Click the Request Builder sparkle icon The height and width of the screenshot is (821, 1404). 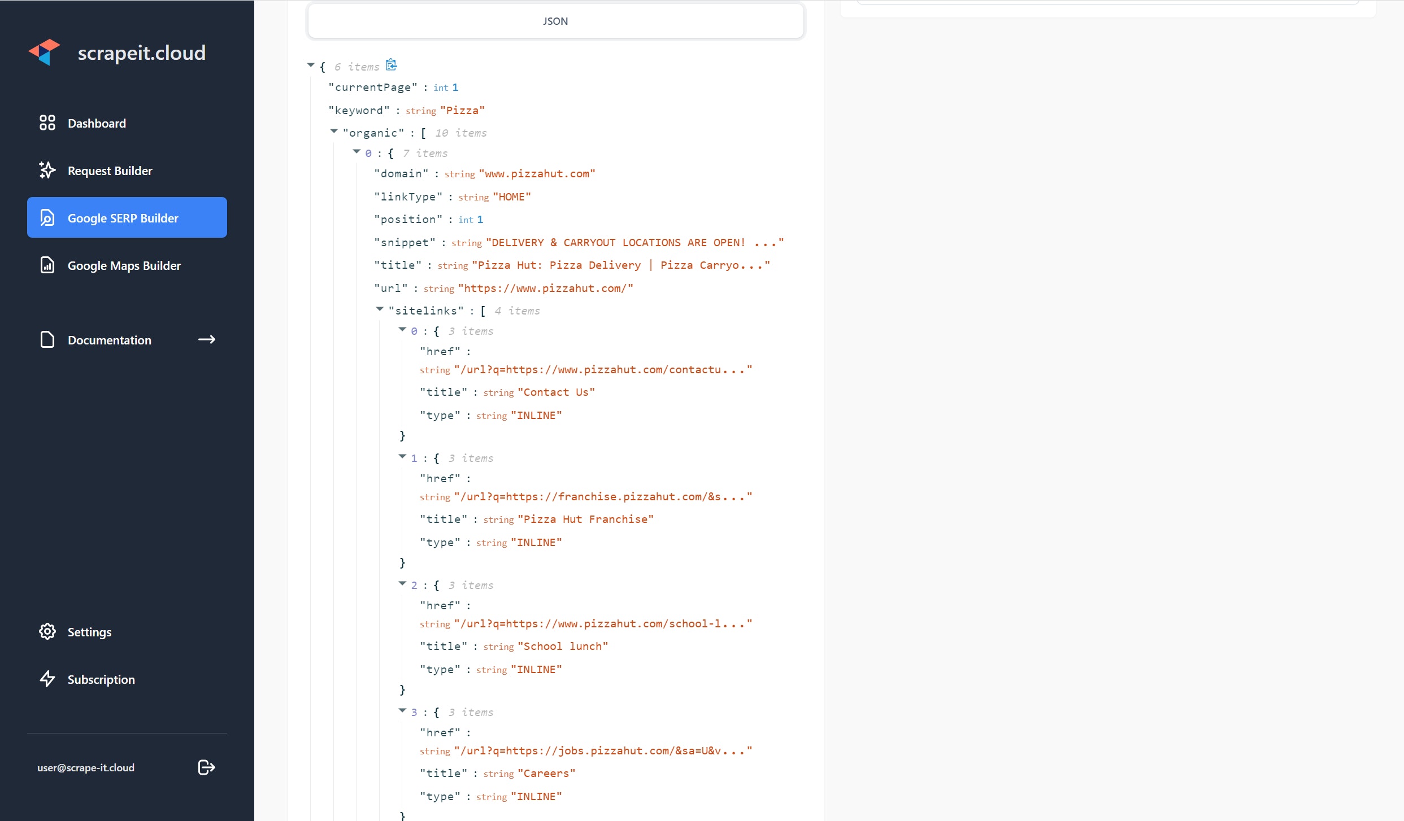[47, 170]
